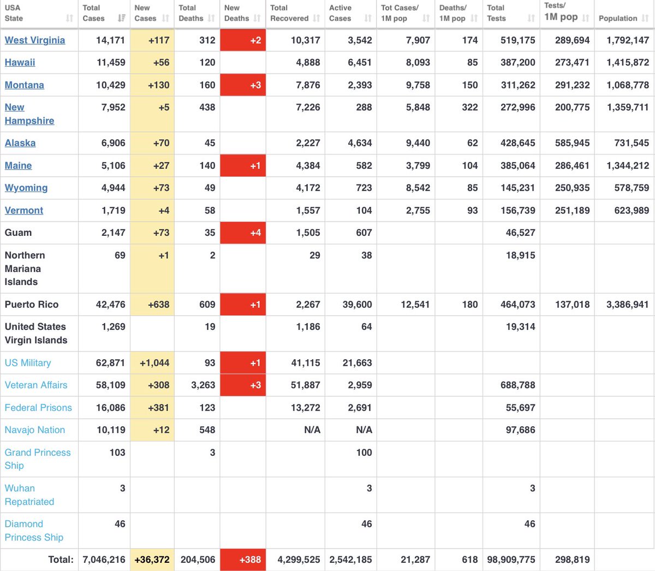Open the Maine state link
655x571 pixels.
(18, 165)
